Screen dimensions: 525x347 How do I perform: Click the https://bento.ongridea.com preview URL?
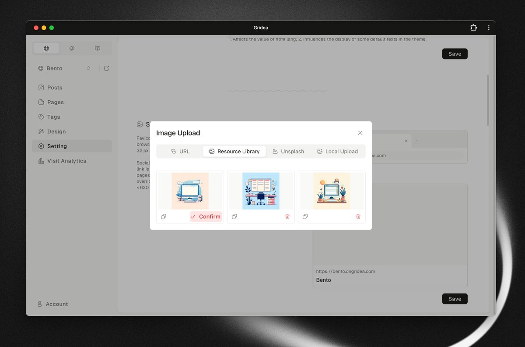coord(346,271)
